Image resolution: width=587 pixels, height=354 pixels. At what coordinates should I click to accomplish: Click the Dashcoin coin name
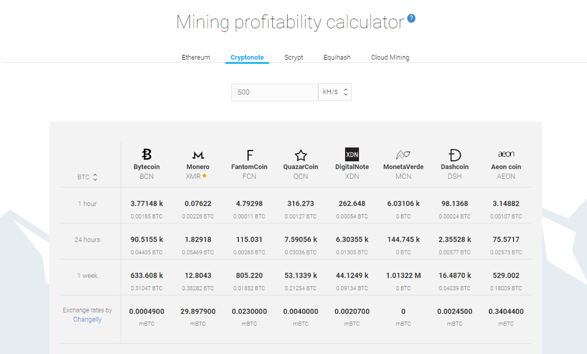[455, 167]
